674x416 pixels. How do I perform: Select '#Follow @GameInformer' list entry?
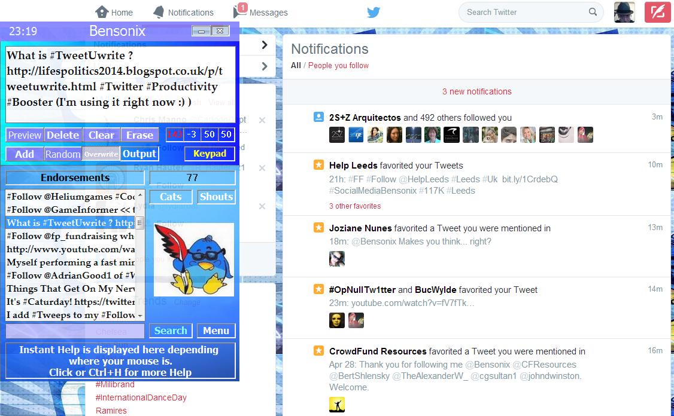(71, 210)
